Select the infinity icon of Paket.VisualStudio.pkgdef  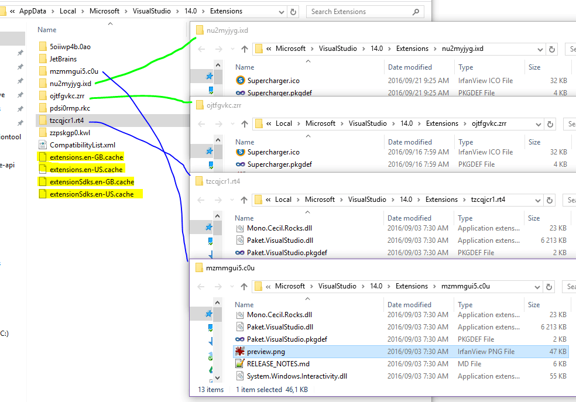tap(240, 252)
